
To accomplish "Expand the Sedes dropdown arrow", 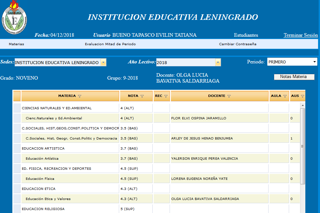I will click(103, 62).
